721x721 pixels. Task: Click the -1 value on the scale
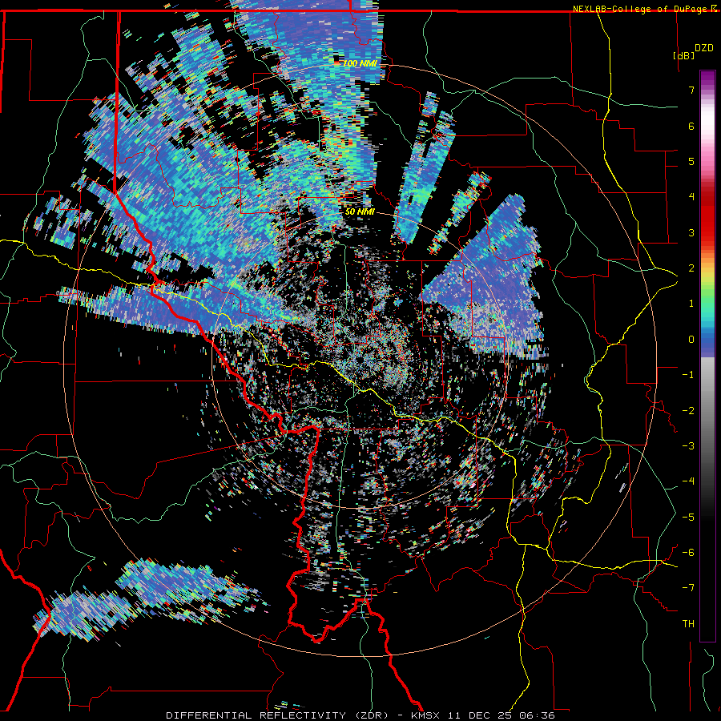688,374
